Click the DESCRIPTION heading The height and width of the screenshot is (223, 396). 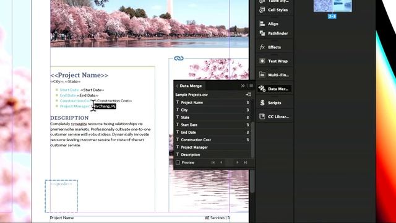point(69,118)
